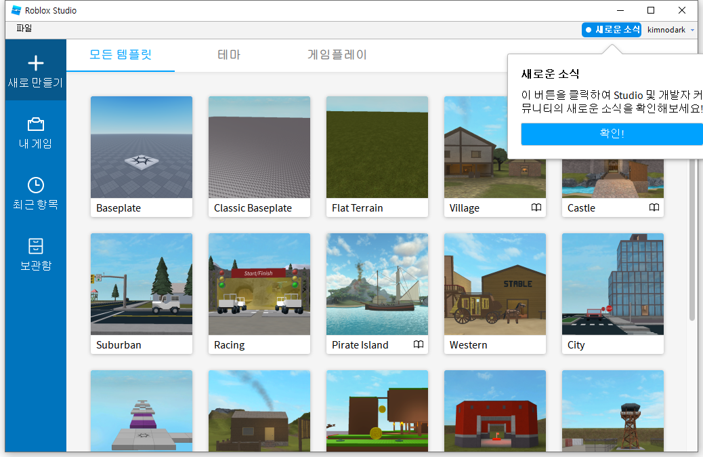Click the 새로 만들기 plus icon

pyautogui.click(x=35, y=63)
